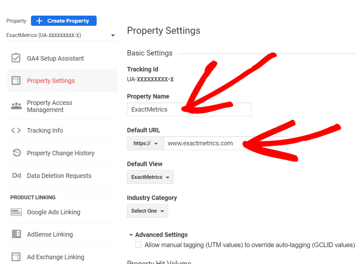Click the Tracking Info code brackets icon

tap(16, 130)
